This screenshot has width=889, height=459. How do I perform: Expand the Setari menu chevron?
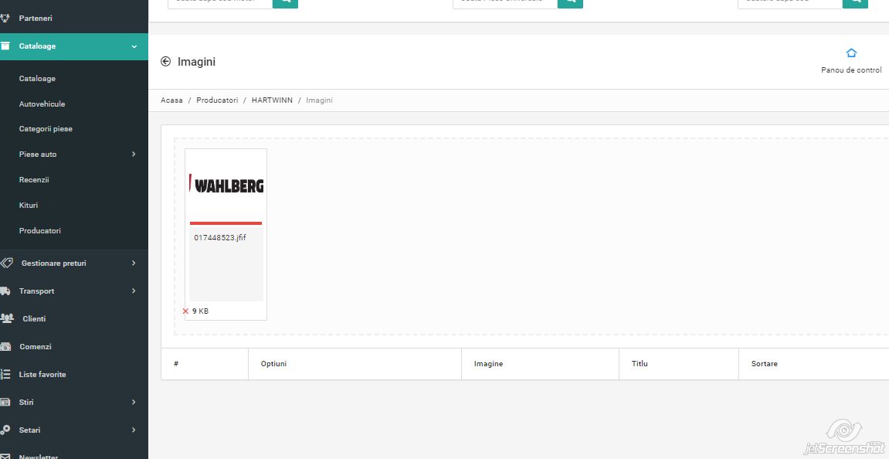pyautogui.click(x=134, y=430)
